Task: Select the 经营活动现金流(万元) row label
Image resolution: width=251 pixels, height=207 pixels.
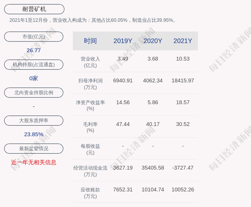Action: (90, 171)
